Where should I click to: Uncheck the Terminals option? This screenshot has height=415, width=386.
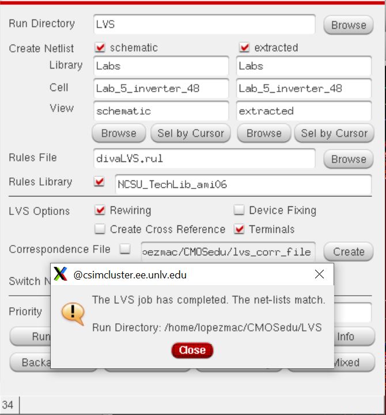(x=239, y=229)
